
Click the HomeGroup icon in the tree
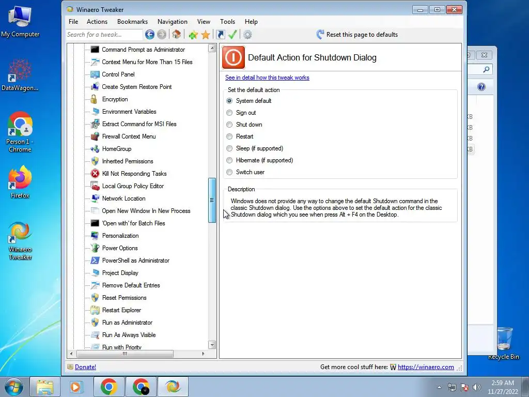coord(95,149)
